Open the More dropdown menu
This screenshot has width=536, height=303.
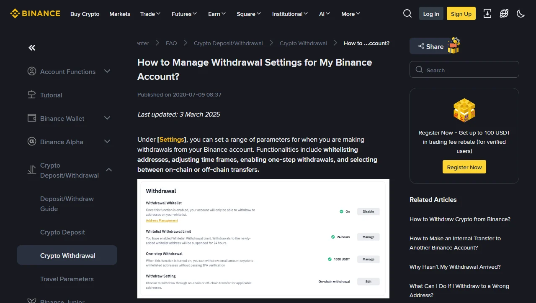(350, 14)
